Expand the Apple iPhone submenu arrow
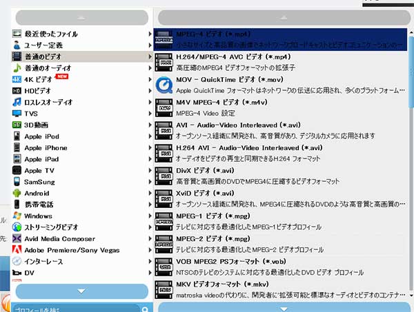This screenshot has width=414, height=312. 150,147
